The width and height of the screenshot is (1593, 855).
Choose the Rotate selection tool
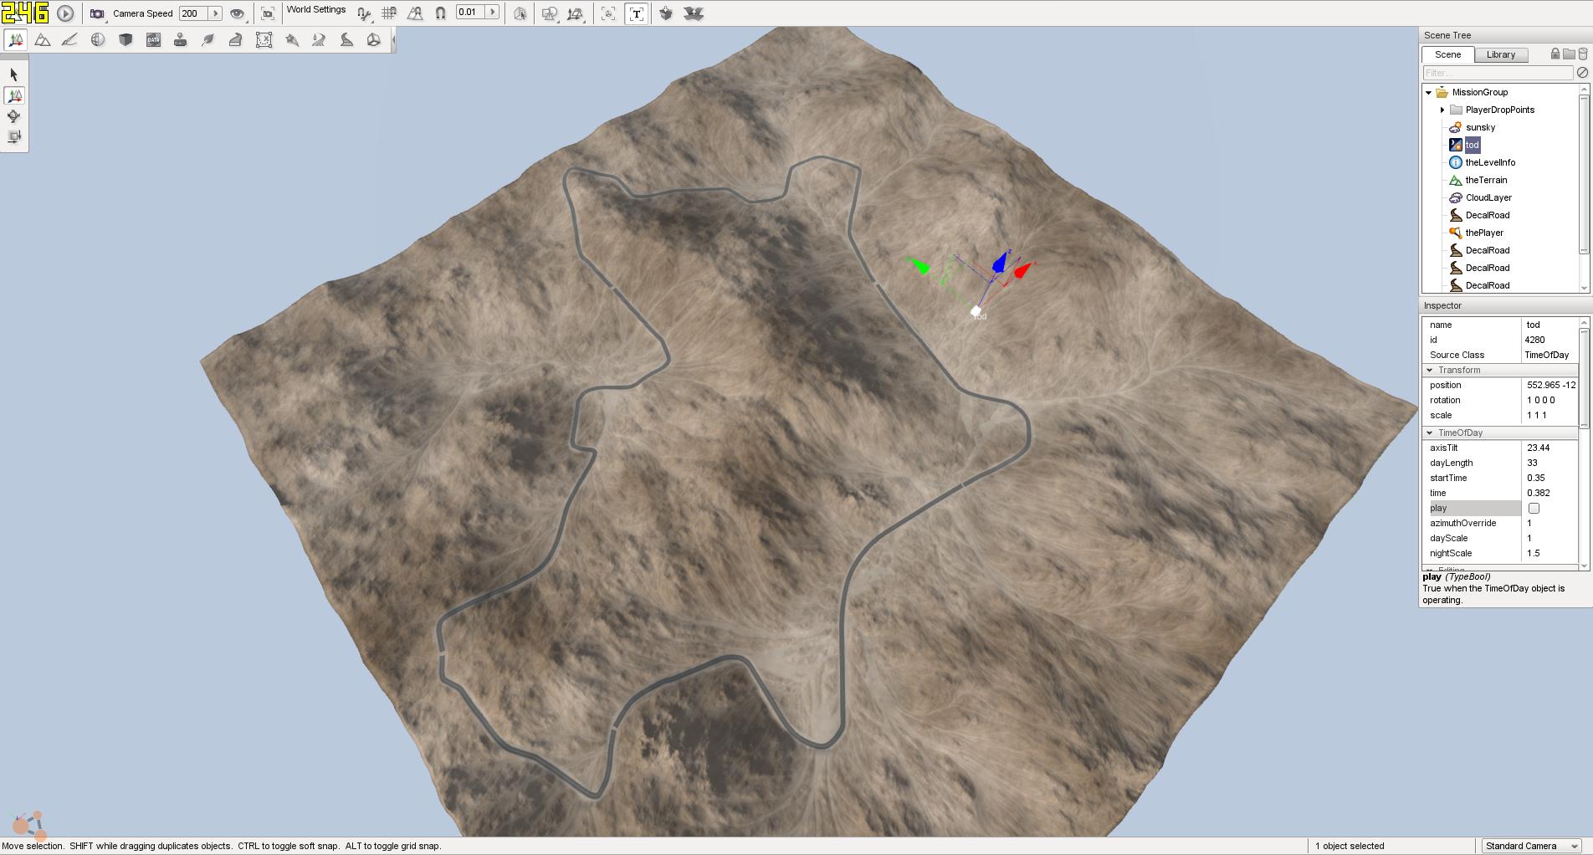(13, 116)
